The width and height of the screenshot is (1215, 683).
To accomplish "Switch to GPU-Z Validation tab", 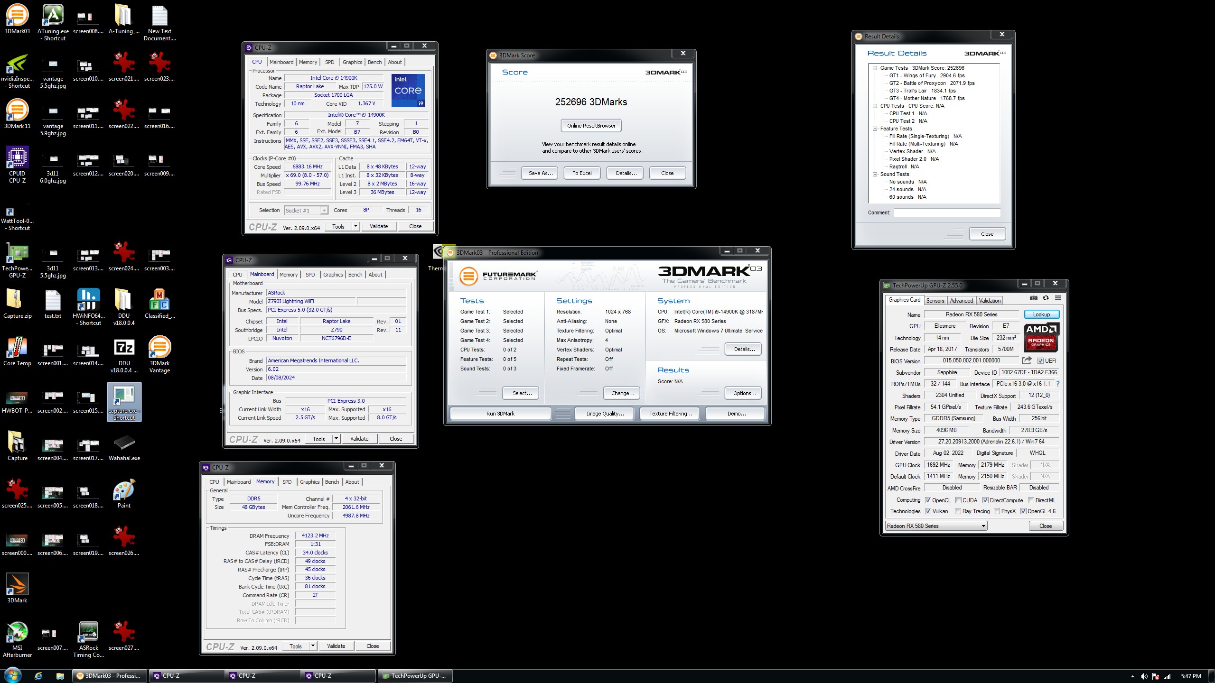I will [990, 301].
